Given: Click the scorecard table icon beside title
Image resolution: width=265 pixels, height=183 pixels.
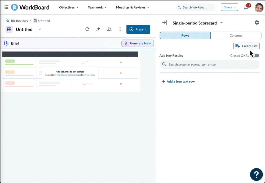Looking at the screenshot, I should pos(9,29).
